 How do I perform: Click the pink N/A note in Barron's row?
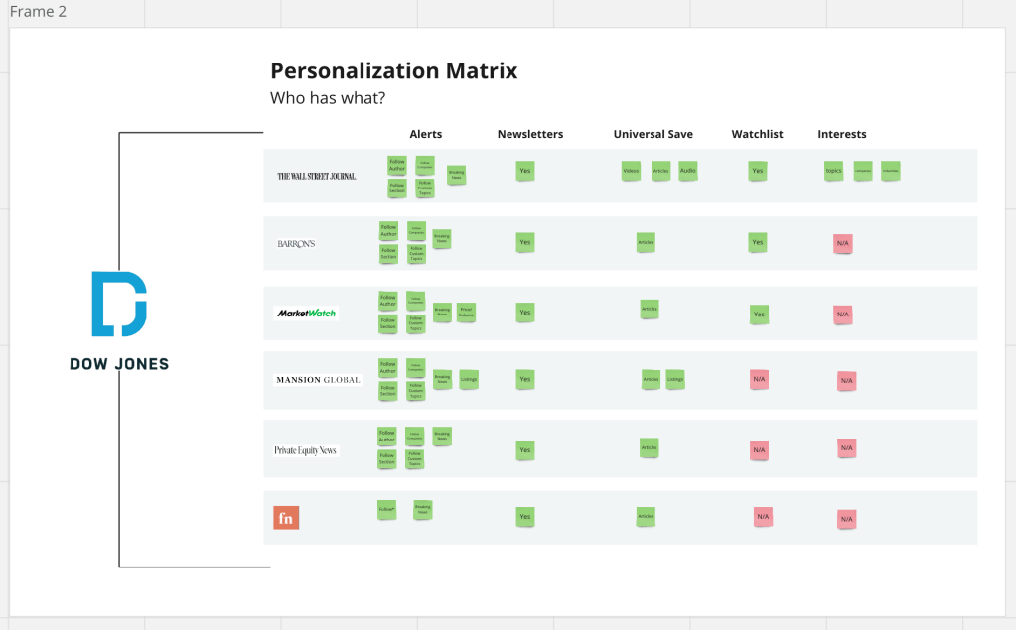click(843, 243)
